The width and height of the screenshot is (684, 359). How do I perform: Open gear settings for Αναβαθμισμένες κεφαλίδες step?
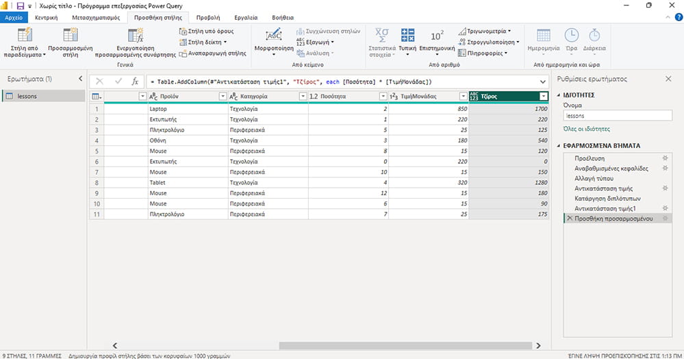tap(665, 168)
